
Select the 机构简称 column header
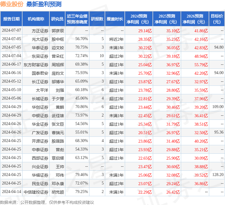coord(36,19)
